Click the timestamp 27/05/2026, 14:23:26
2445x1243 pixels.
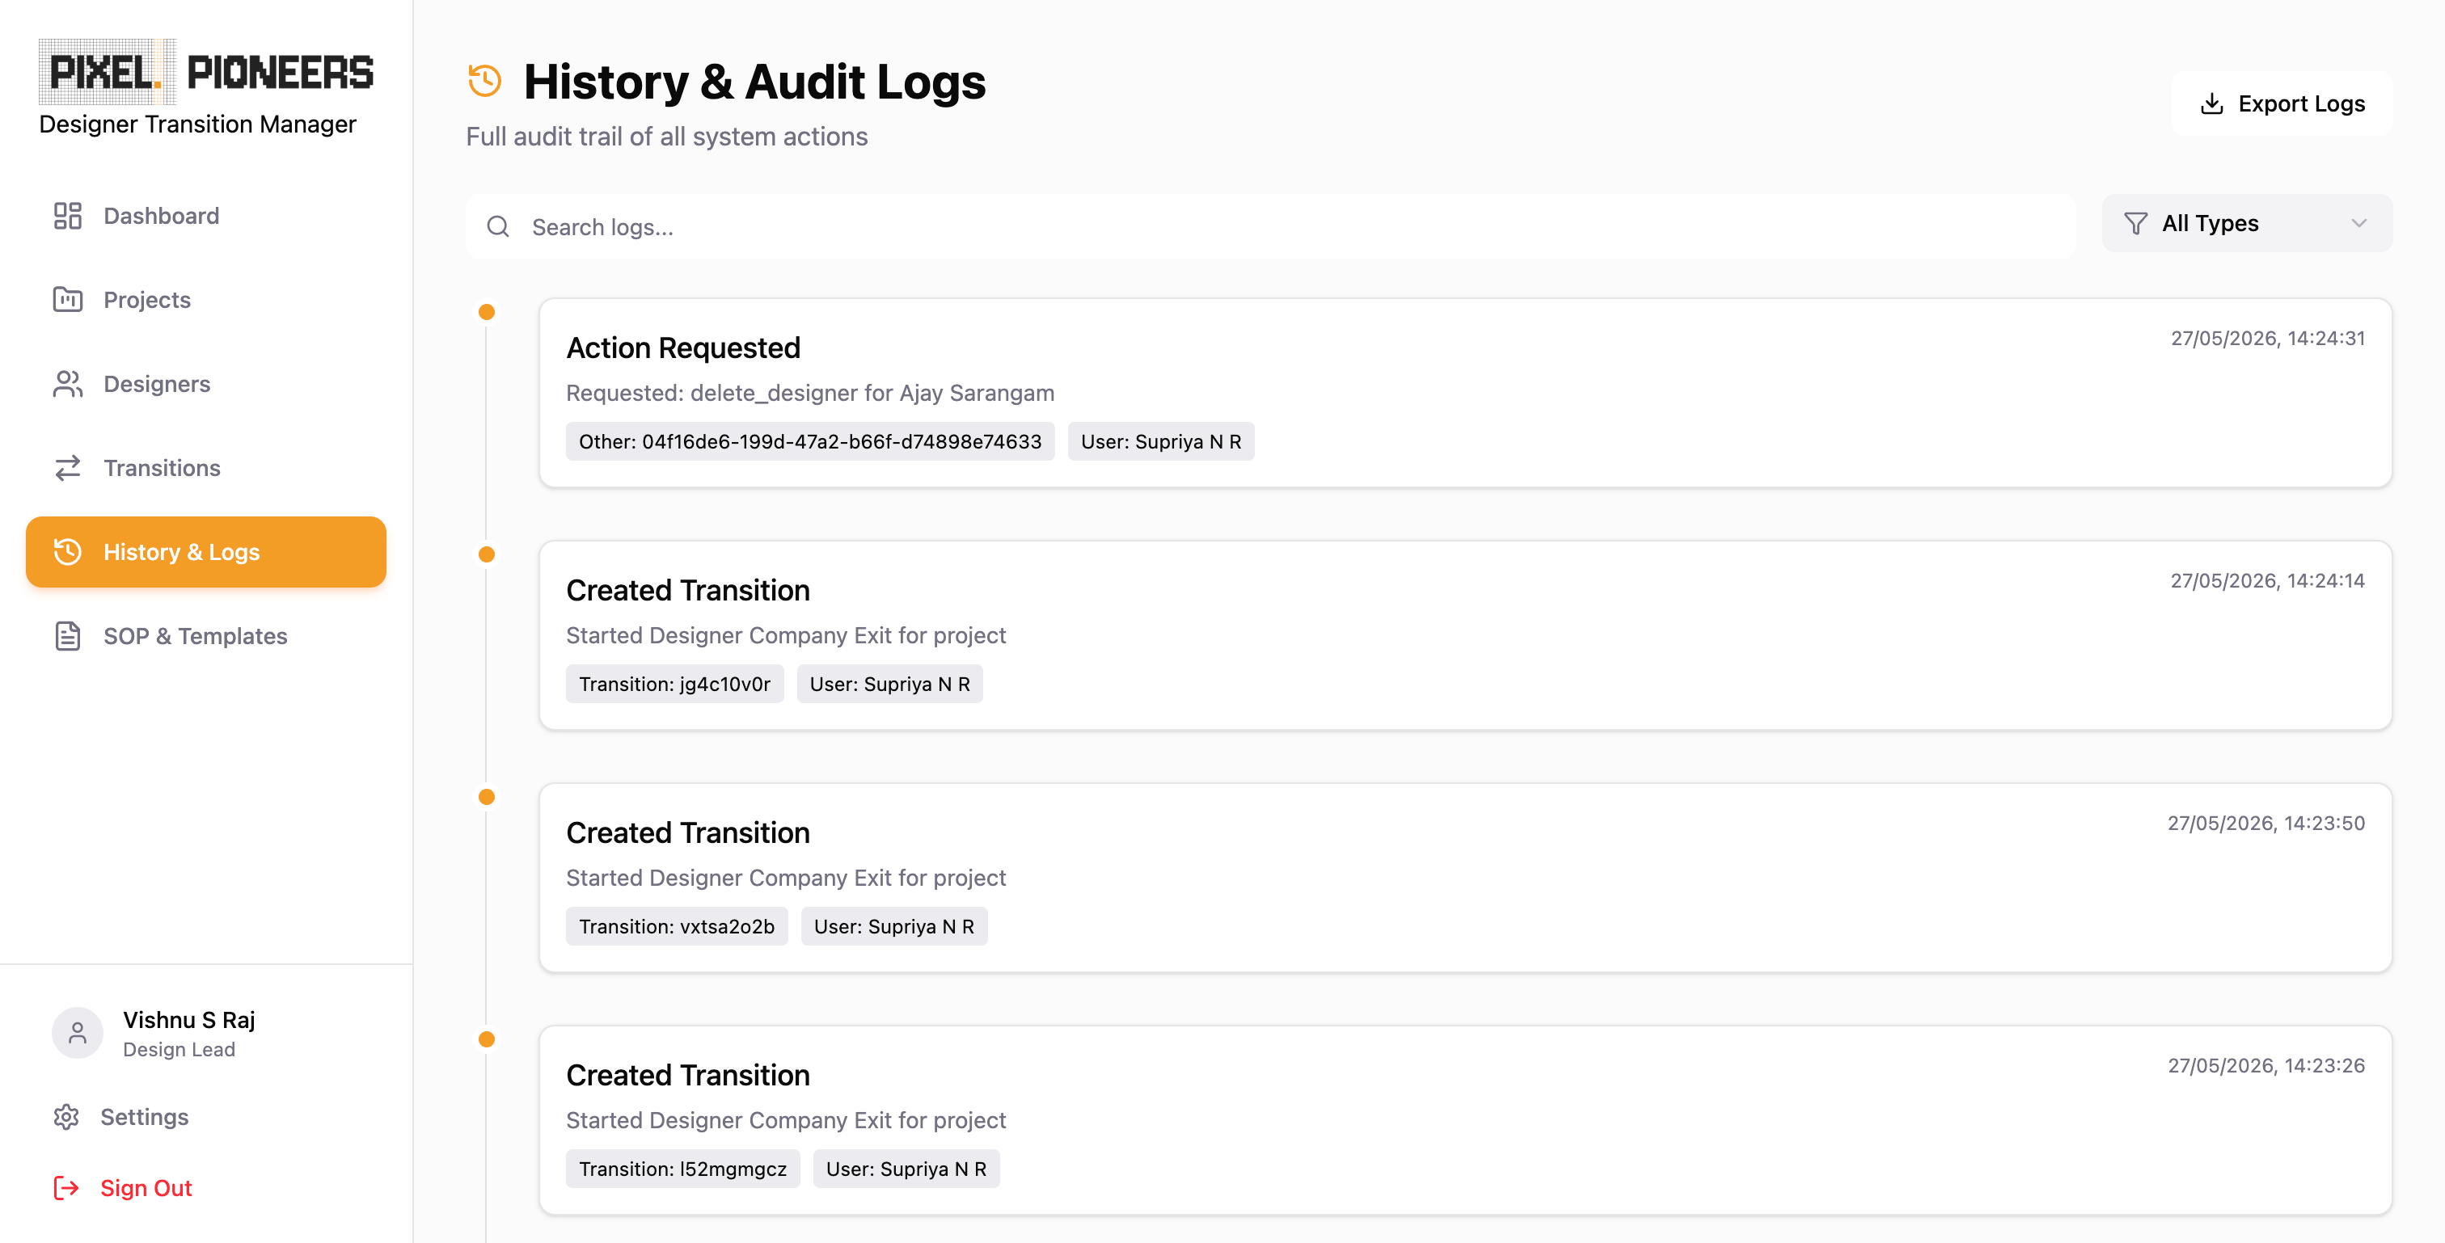pyautogui.click(x=2266, y=1065)
